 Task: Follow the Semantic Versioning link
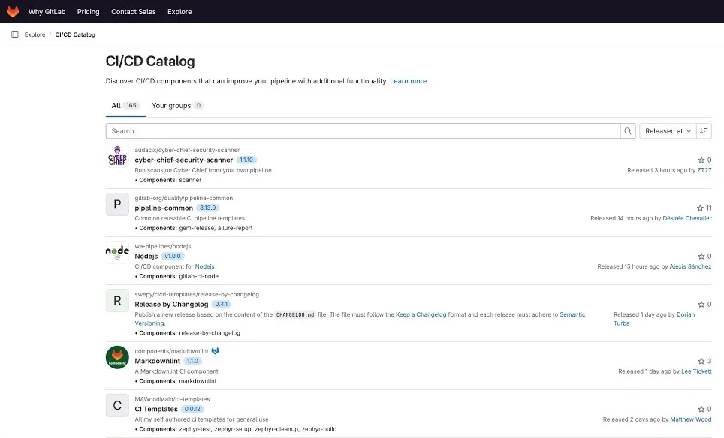(x=360, y=319)
